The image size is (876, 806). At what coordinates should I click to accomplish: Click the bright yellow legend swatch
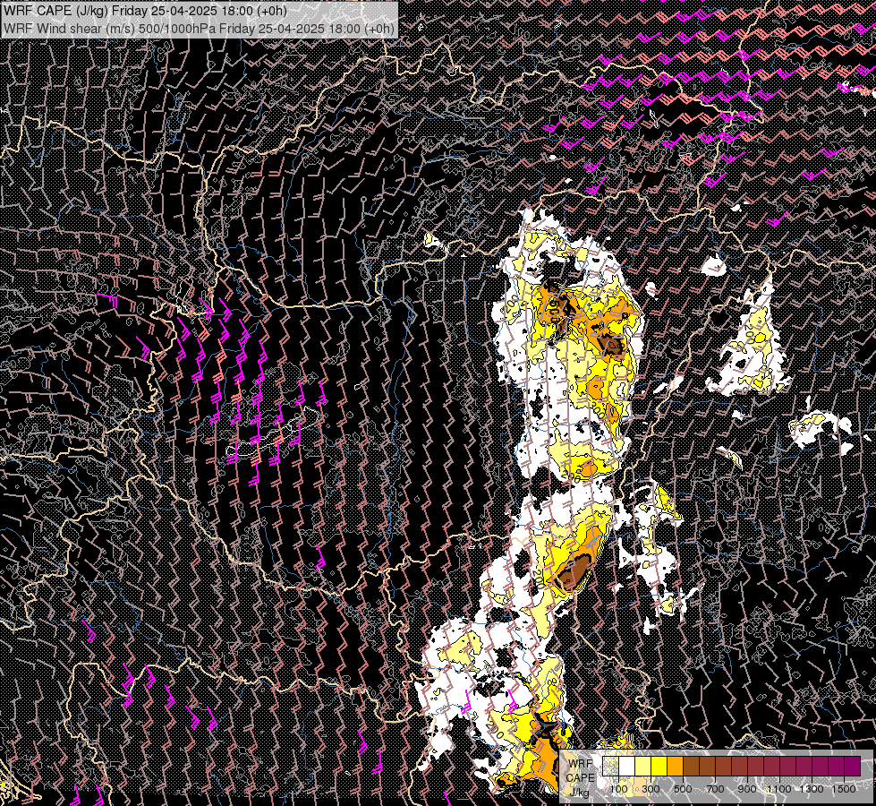click(659, 766)
